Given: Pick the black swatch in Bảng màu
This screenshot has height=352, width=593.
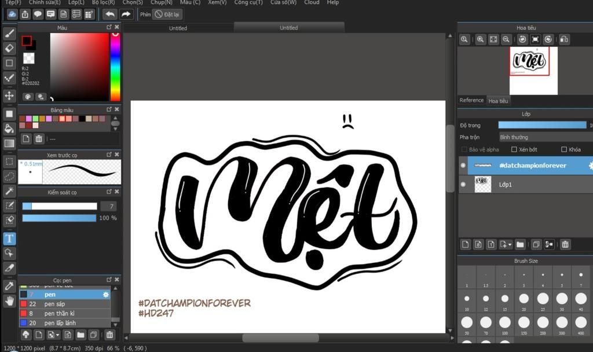Looking at the screenshot, I should pos(82,119).
